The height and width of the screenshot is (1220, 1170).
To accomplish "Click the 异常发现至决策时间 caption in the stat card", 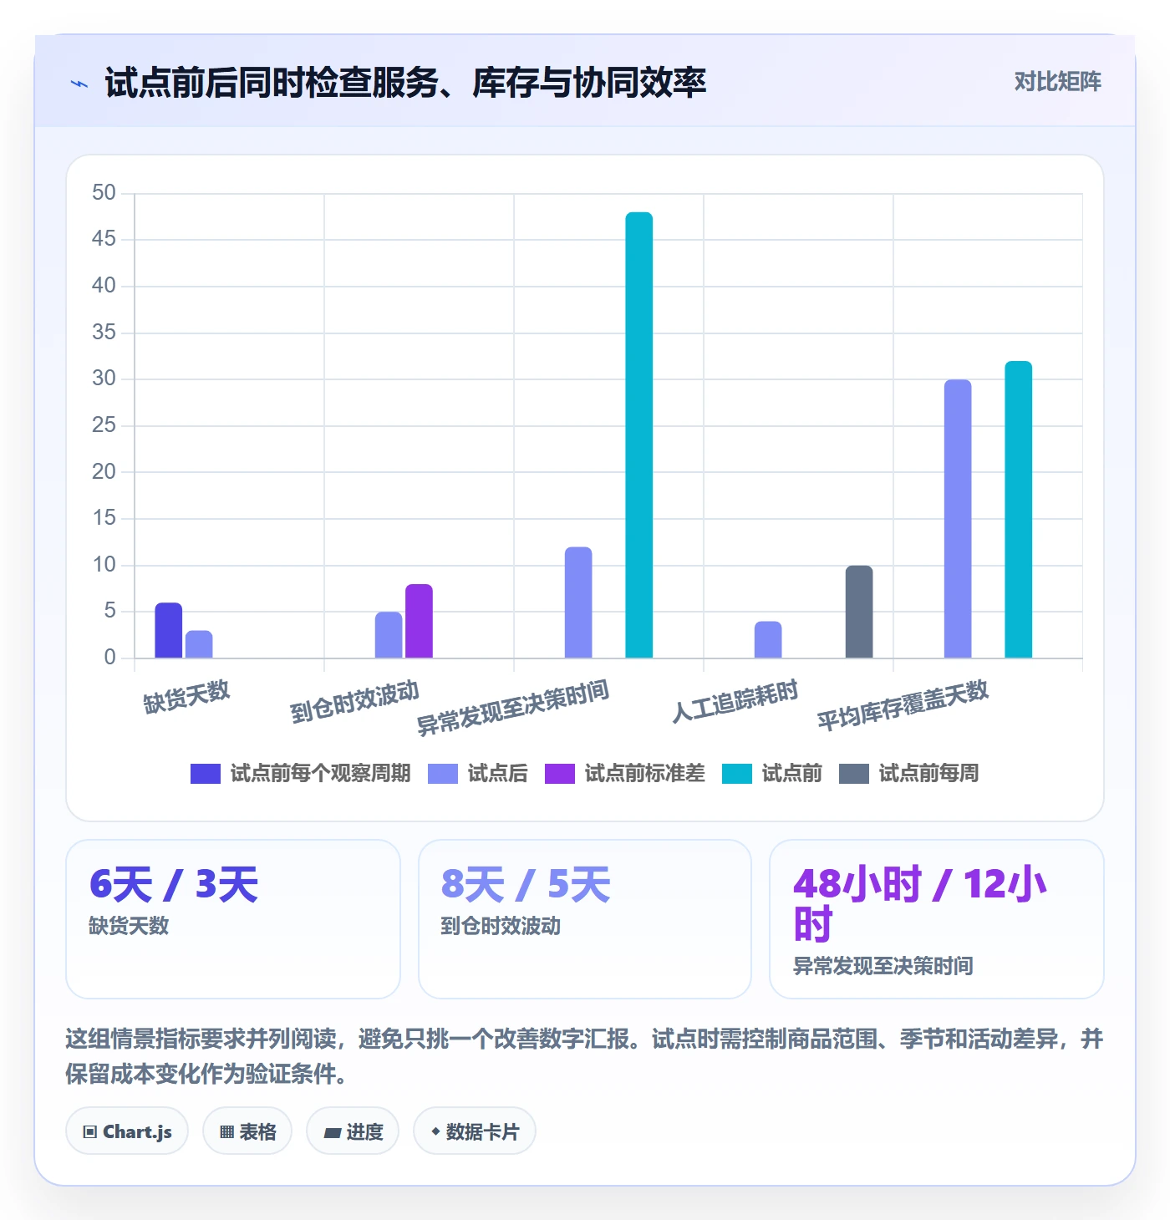I will [883, 966].
